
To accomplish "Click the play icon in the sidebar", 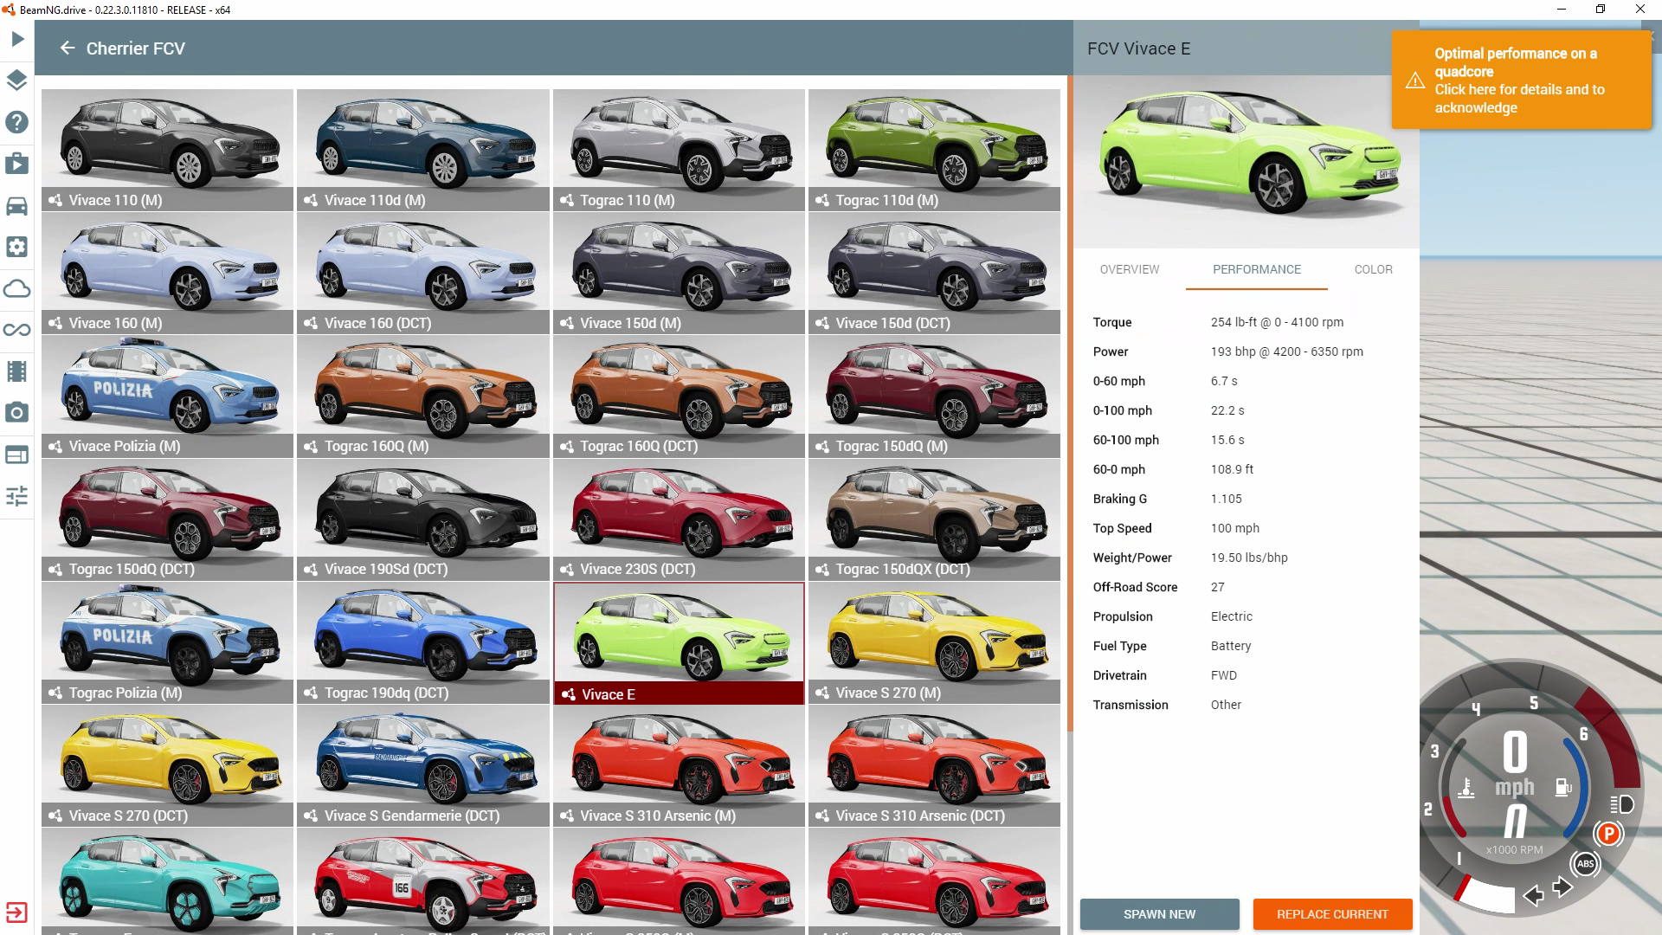I will click(17, 39).
